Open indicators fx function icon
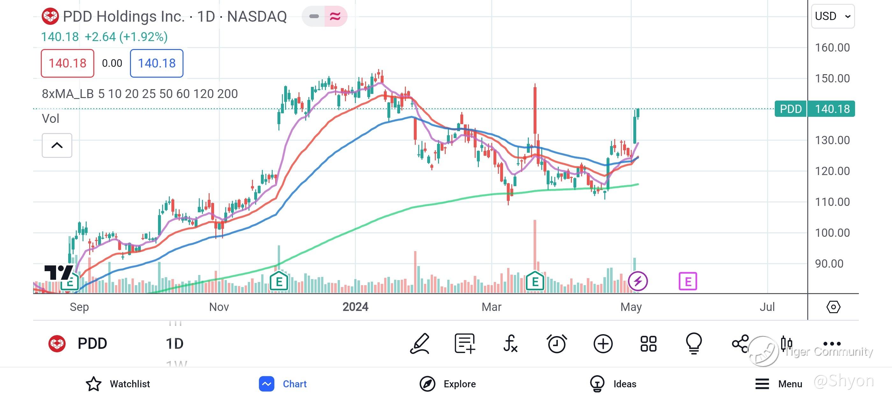The height and width of the screenshot is (401, 892). (x=510, y=344)
